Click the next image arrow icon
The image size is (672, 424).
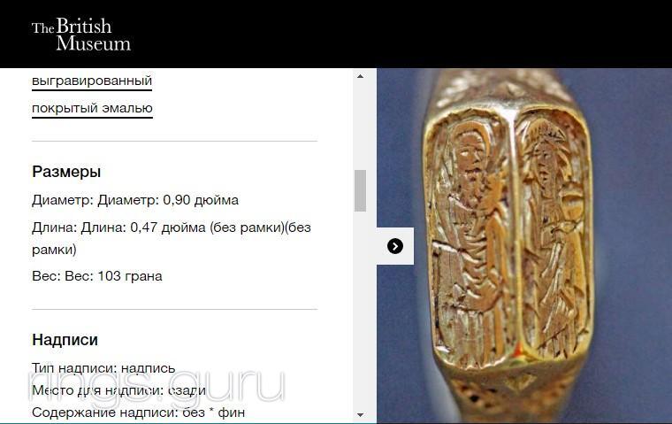(394, 246)
